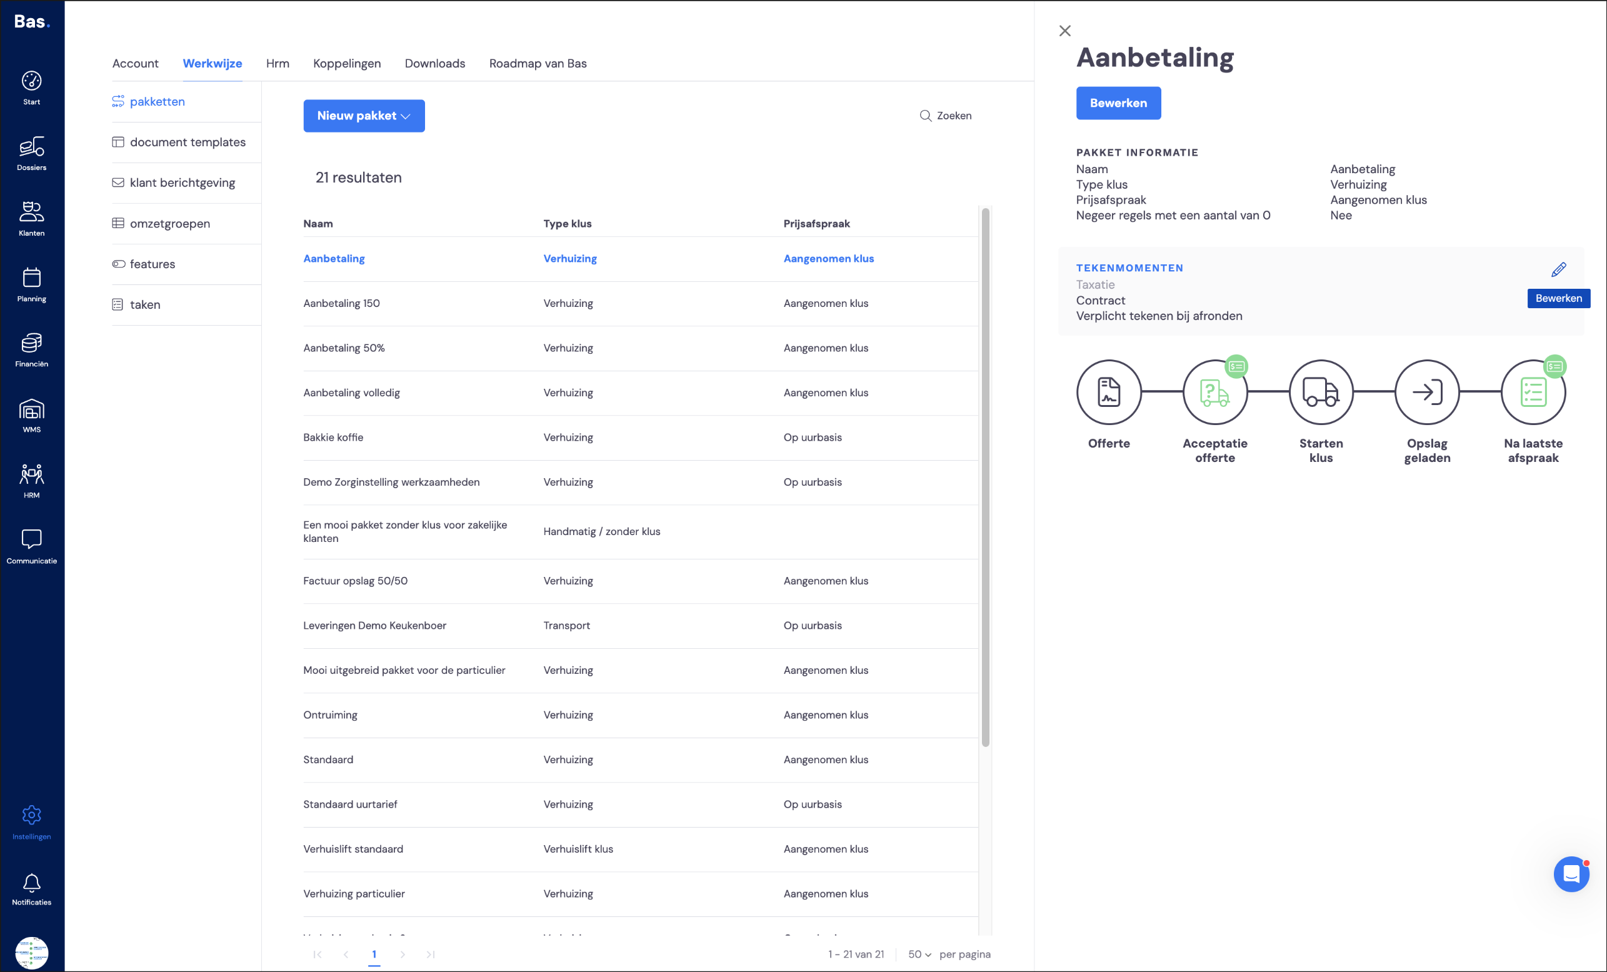This screenshot has height=972, width=1607.
Task: Open the Aanbetaling package row
Action: (640, 258)
